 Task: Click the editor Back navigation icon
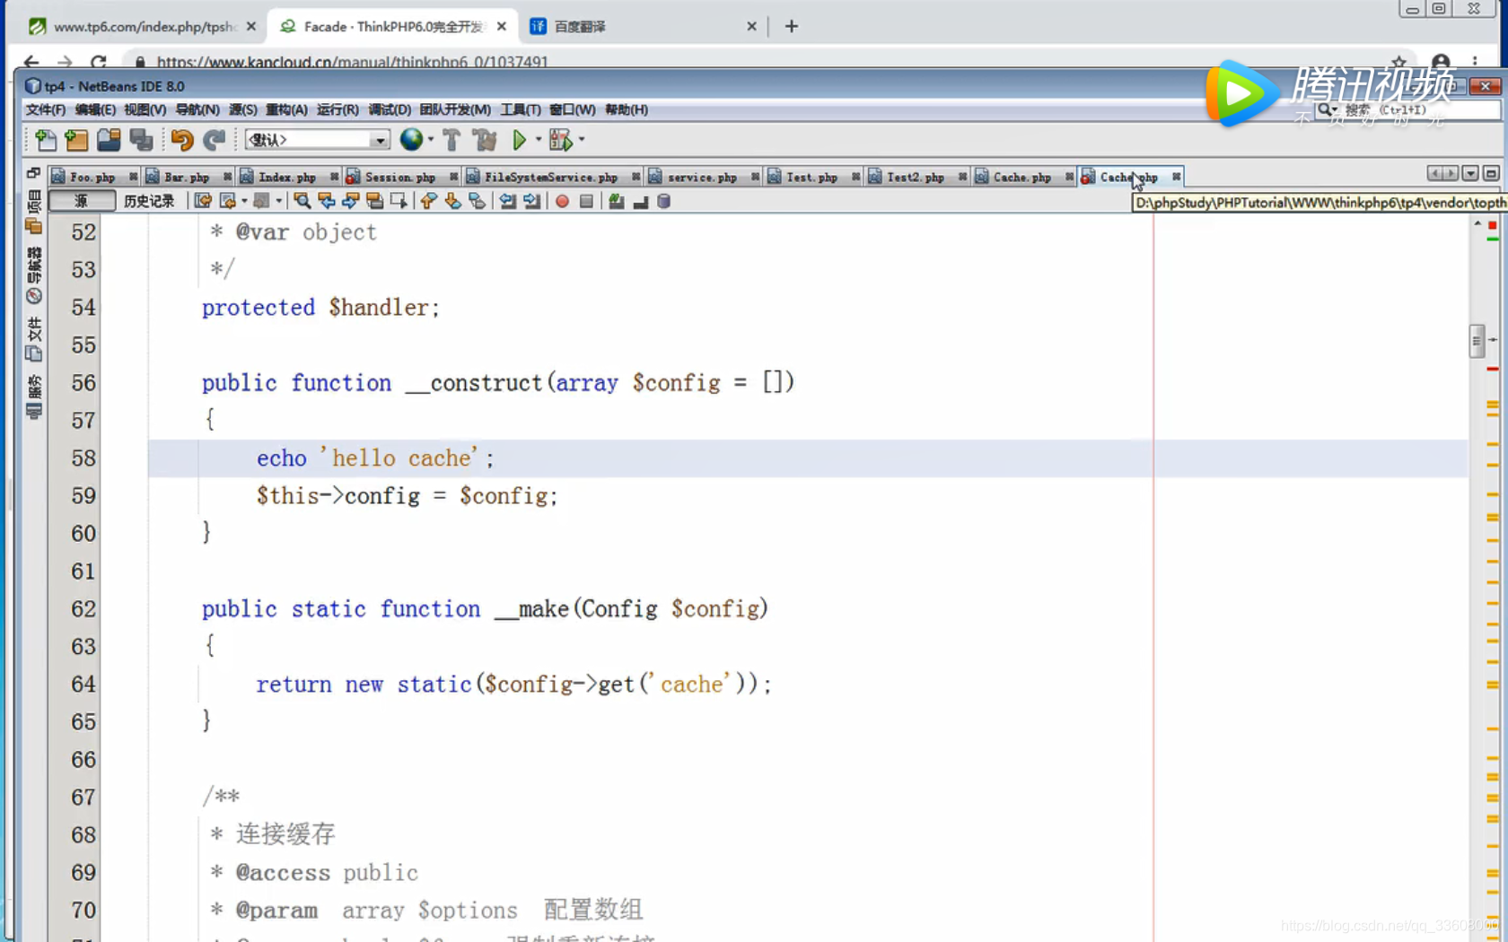(227, 201)
